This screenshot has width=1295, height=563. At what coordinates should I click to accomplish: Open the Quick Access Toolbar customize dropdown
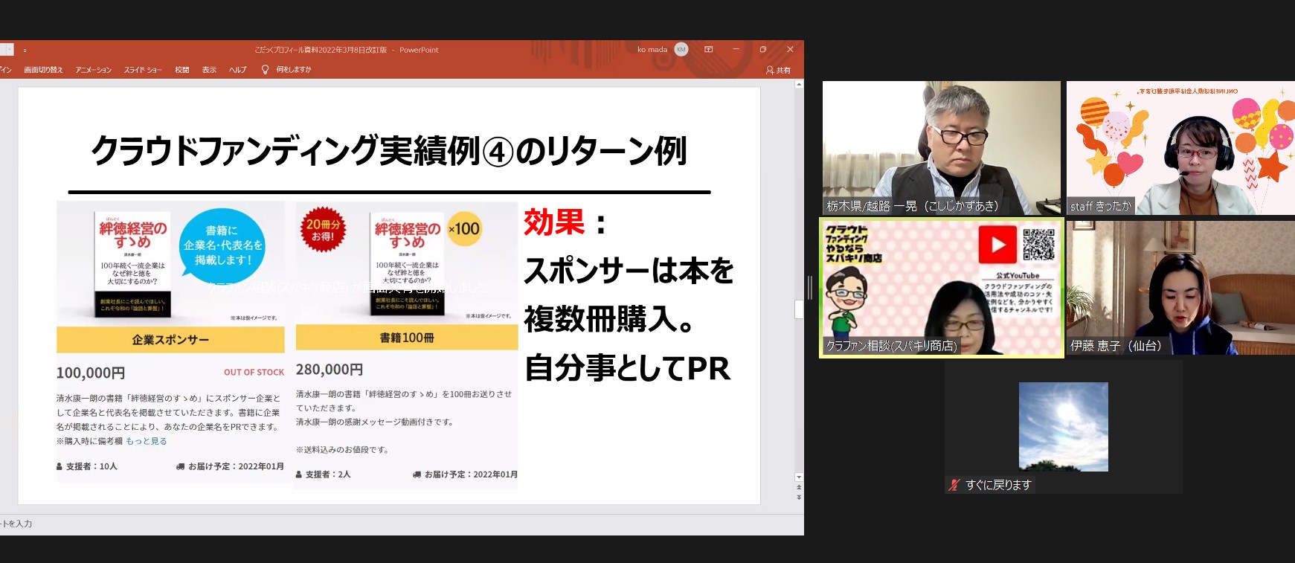25,51
